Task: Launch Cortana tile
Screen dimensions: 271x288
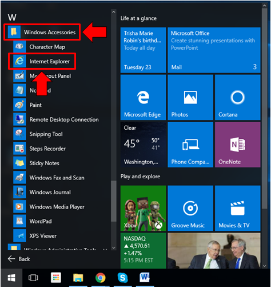Action: pos(238,97)
